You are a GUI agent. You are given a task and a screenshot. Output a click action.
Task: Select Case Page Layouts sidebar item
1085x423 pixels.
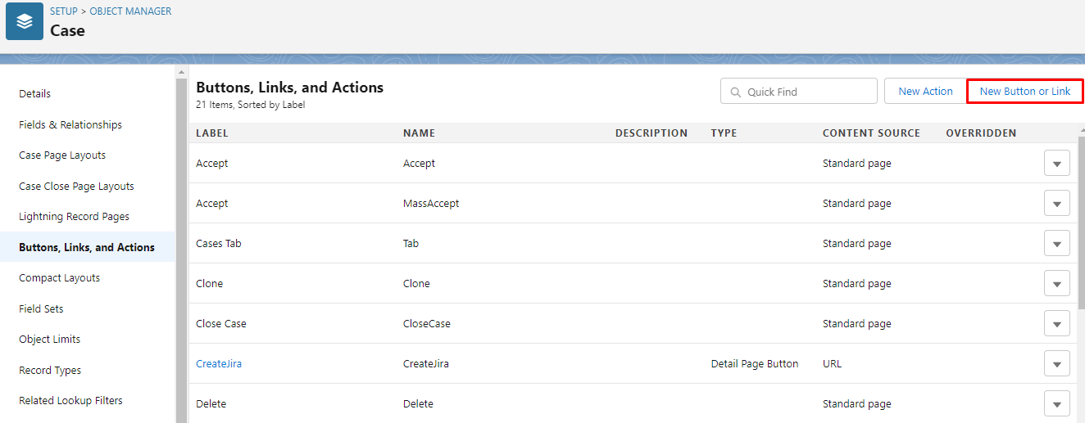tap(62, 155)
